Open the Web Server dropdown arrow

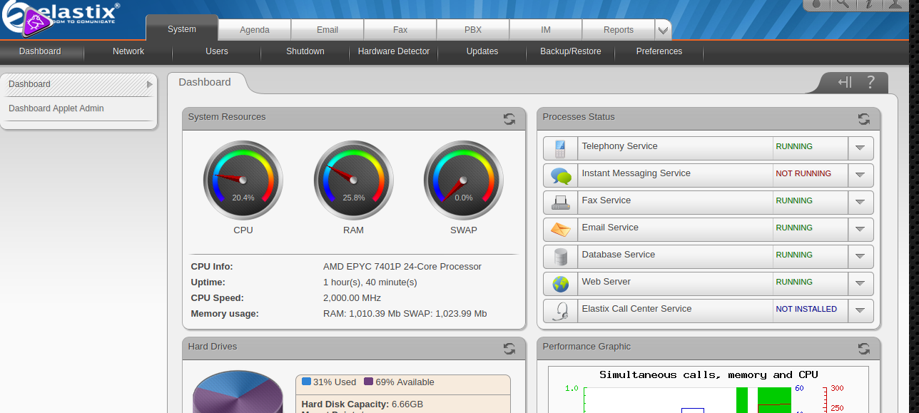(x=860, y=283)
